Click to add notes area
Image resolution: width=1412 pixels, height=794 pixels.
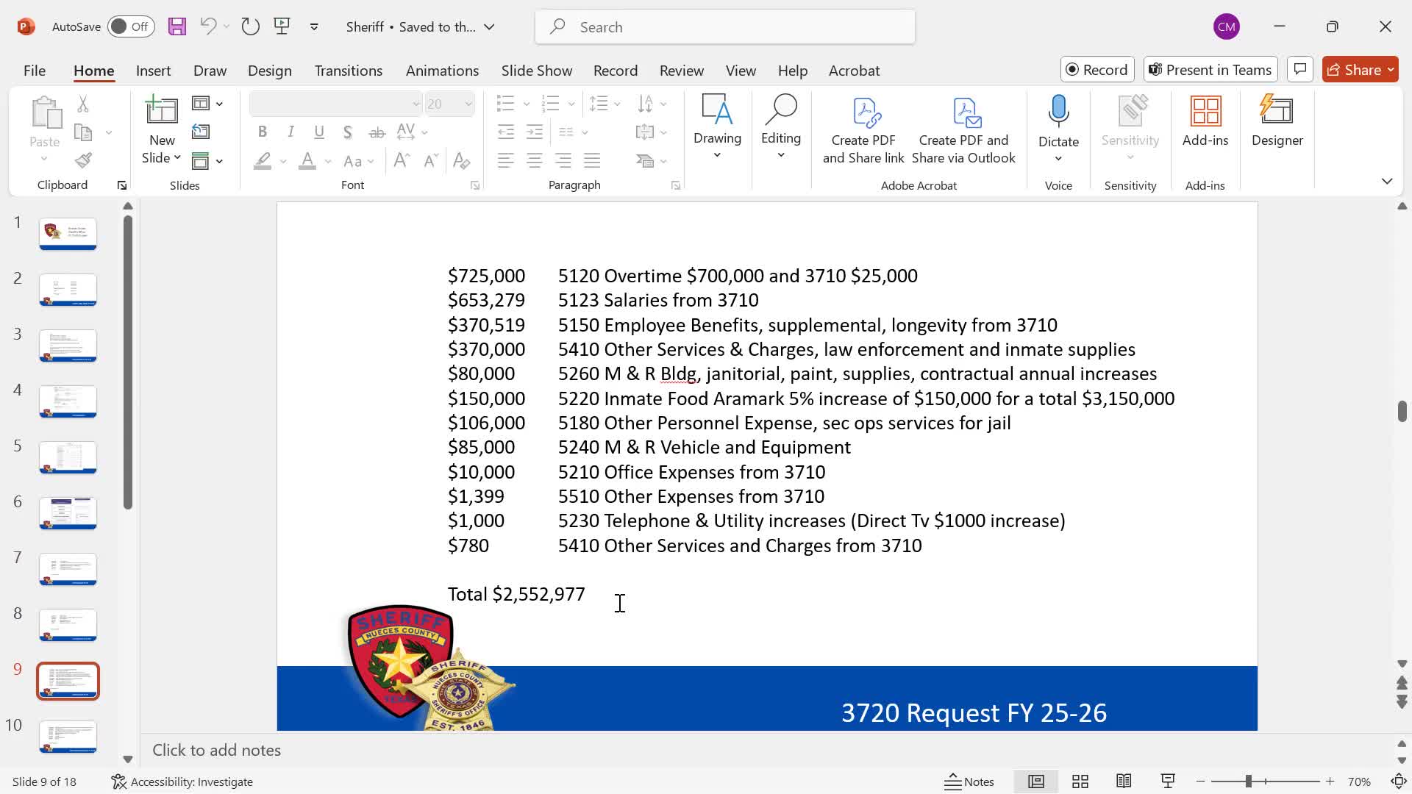(x=216, y=750)
